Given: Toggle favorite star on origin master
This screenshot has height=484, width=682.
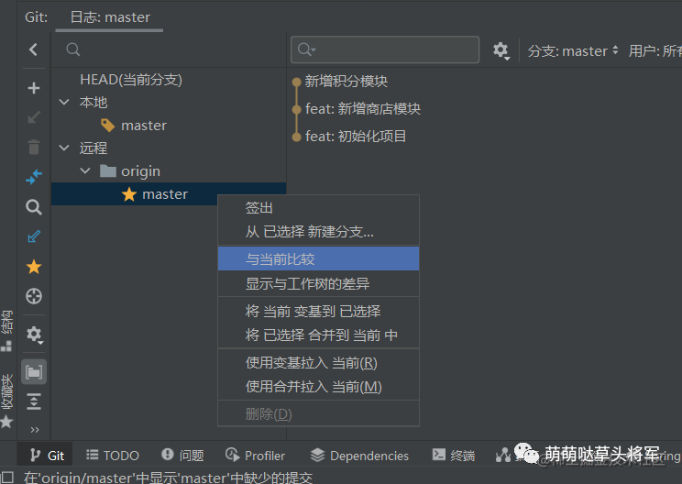Looking at the screenshot, I should tap(129, 194).
